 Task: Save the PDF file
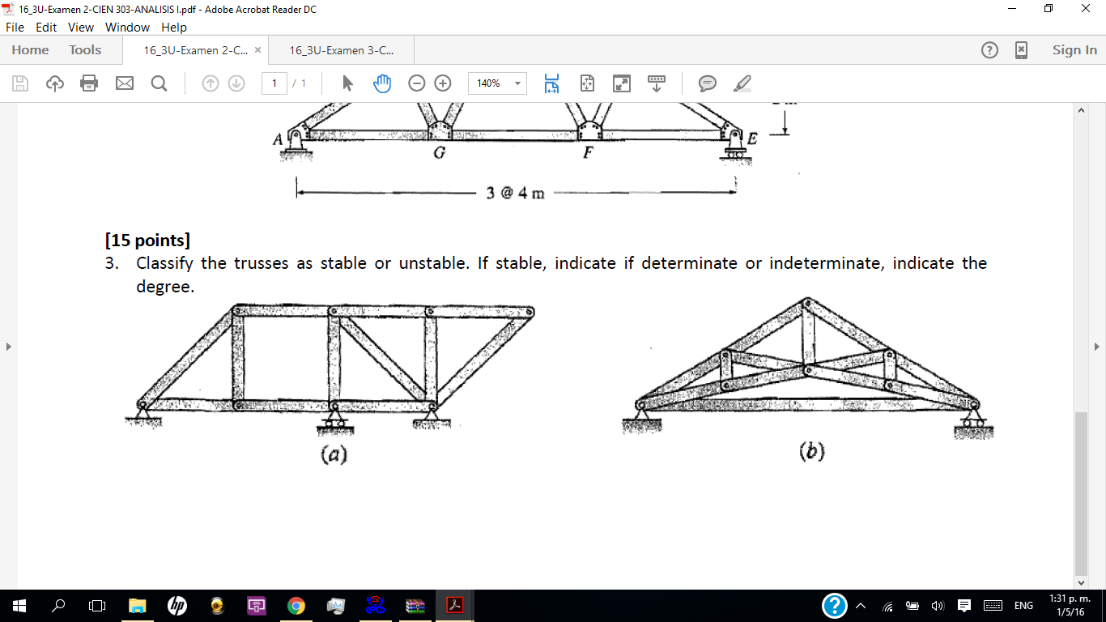click(x=19, y=83)
